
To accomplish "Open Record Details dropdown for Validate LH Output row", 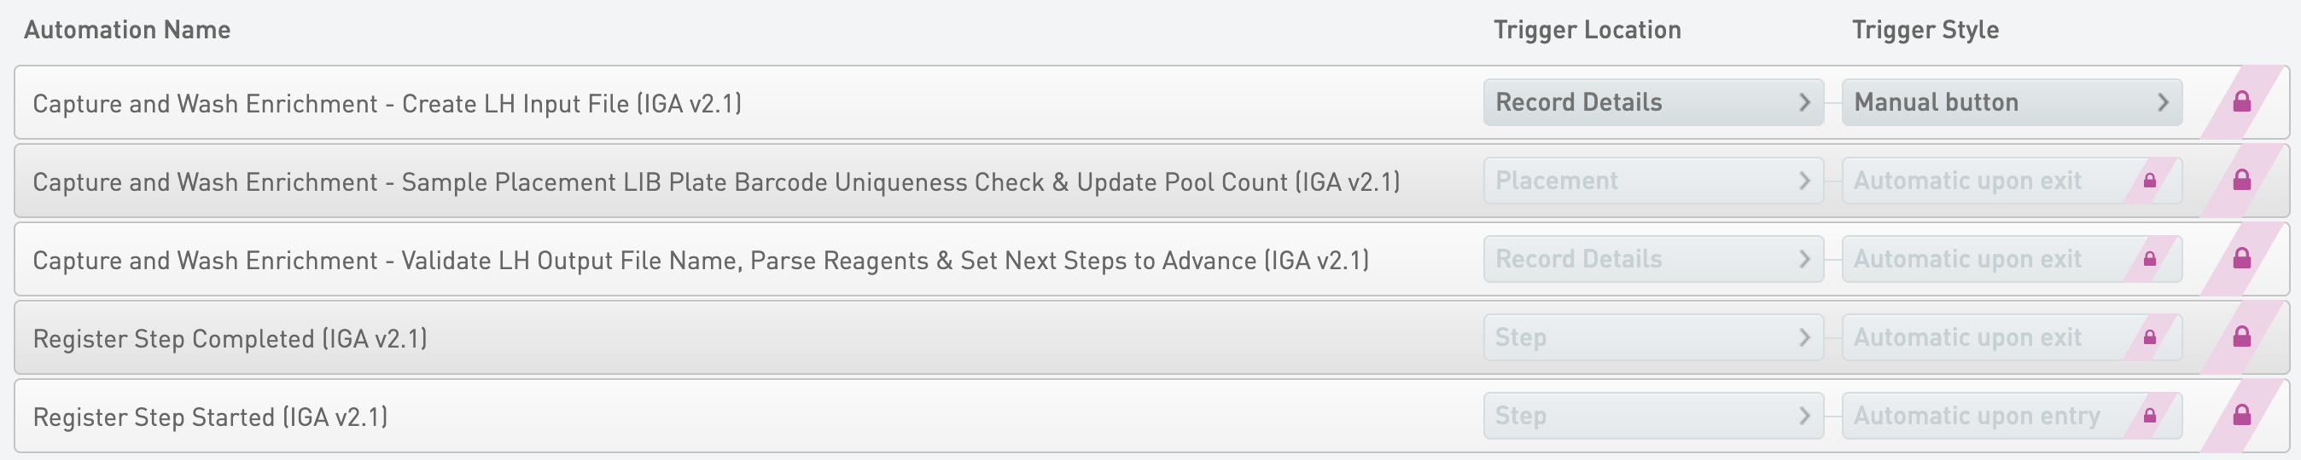I will 1652,260.
